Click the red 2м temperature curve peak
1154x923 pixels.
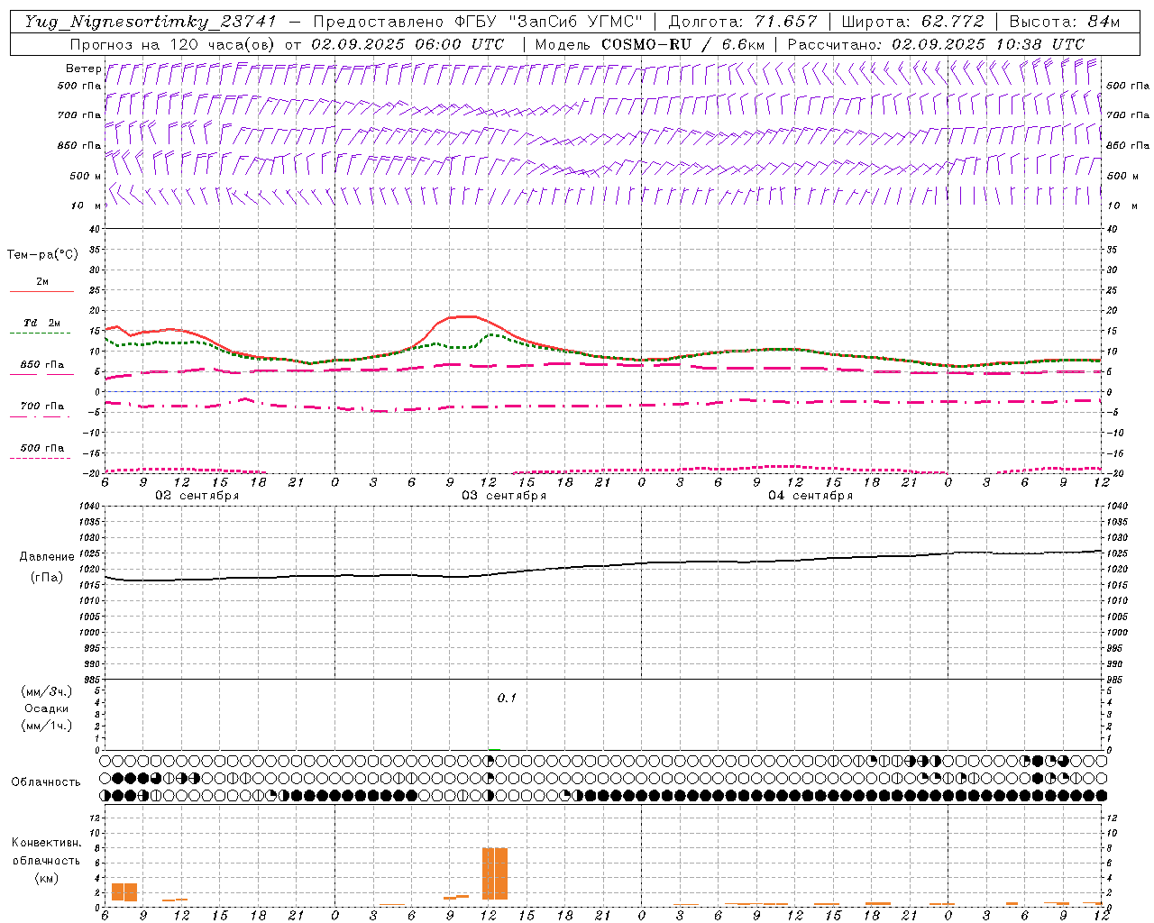tap(463, 316)
